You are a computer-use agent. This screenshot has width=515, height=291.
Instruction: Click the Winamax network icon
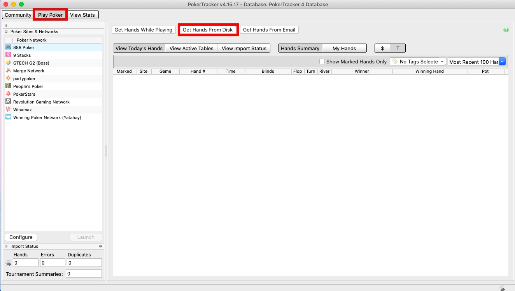8,110
